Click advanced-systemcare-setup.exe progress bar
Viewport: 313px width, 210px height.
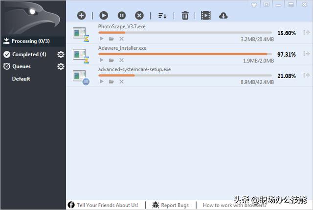click(x=185, y=76)
